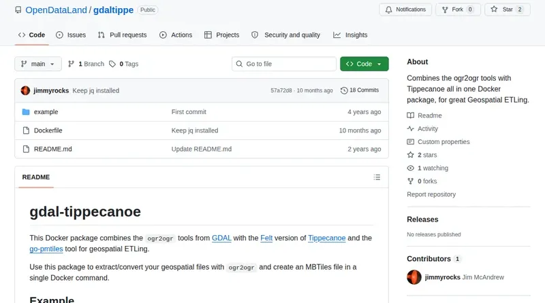Viewport: 545px width, 303px height.
Task: Select the README tab header
Action: point(36,177)
